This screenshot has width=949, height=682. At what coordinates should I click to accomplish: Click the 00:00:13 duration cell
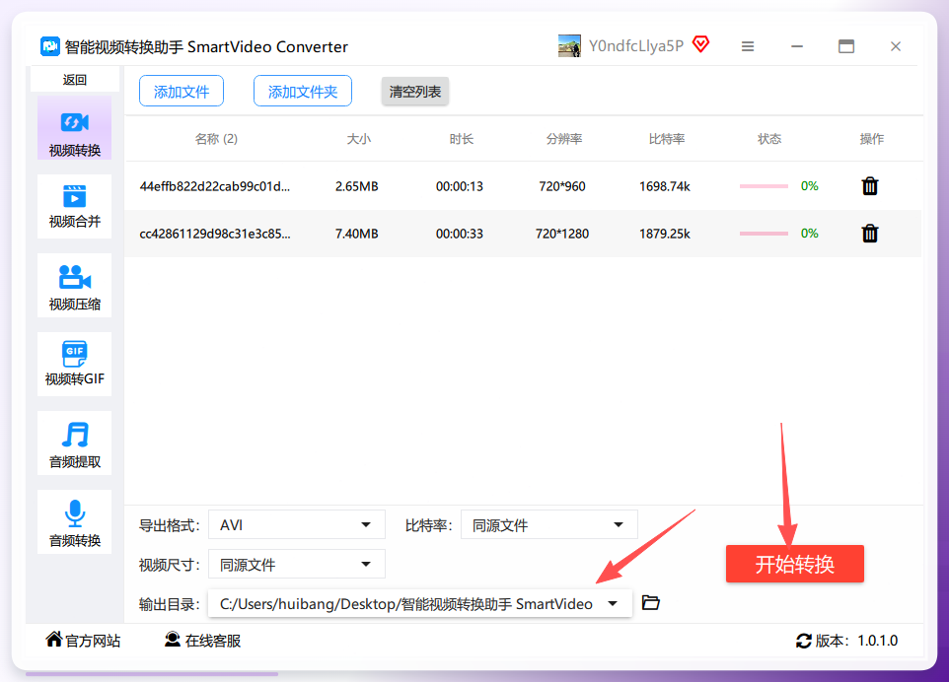(460, 186)
